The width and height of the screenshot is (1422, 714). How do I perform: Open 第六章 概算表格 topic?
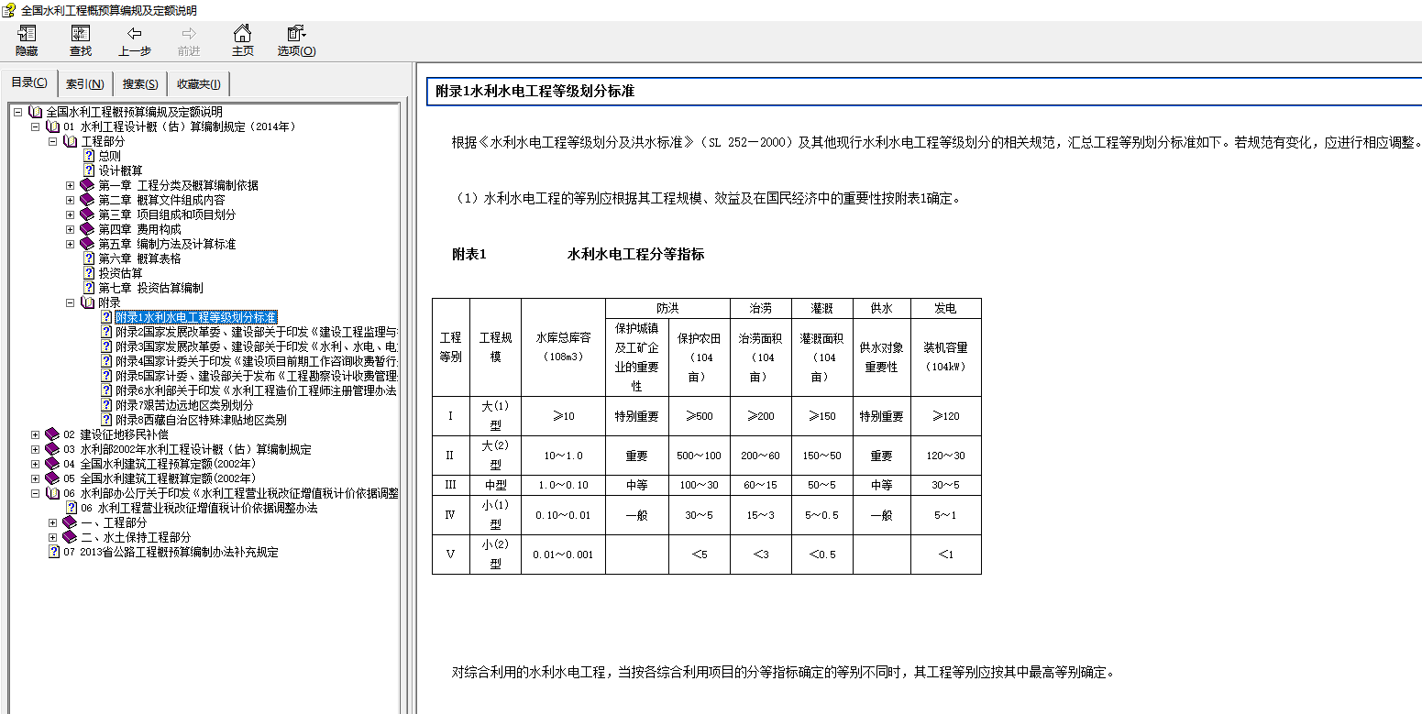click(x=140, y=258)
